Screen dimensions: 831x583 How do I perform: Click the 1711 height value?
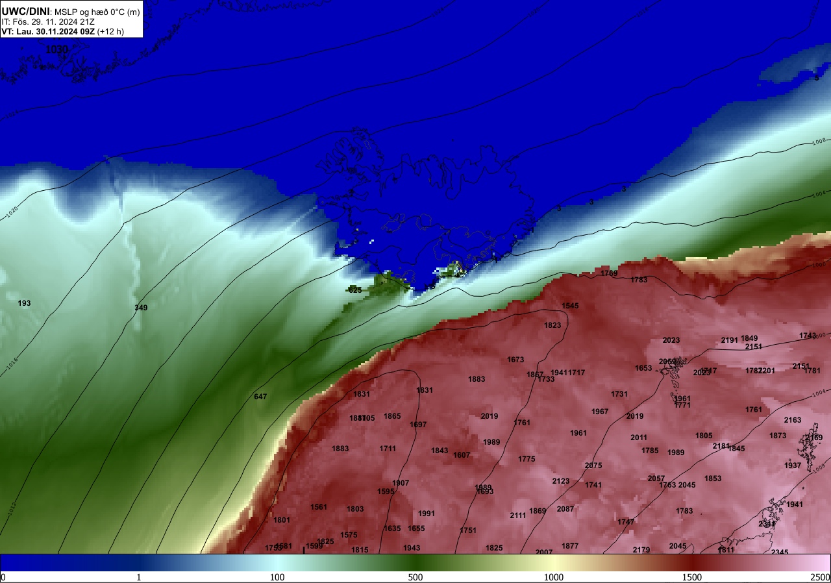(388, 449)
